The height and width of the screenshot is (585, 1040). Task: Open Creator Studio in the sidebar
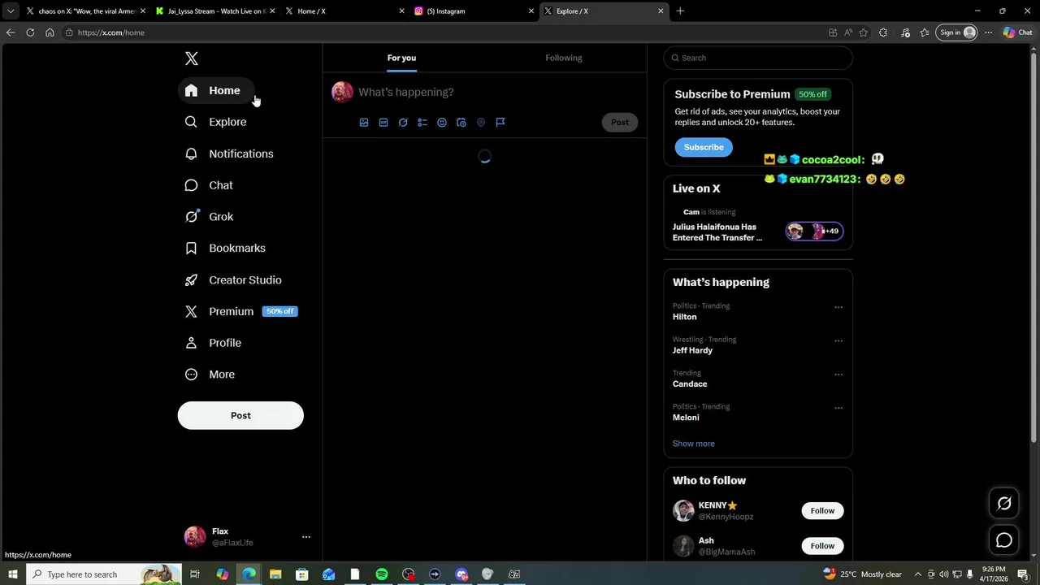(234, 279)
